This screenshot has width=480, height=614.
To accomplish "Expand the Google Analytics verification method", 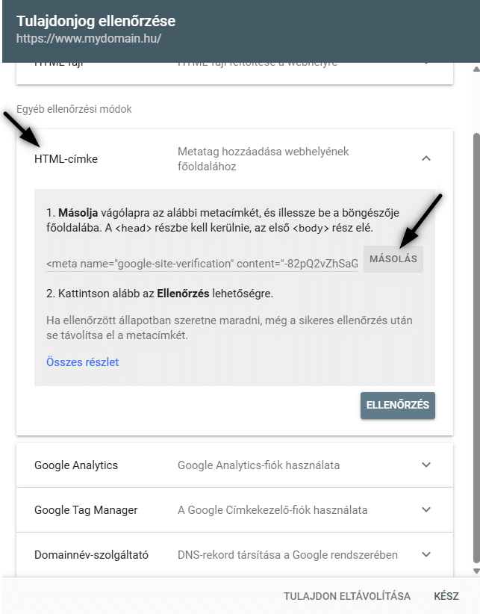I will coord(426,465).
